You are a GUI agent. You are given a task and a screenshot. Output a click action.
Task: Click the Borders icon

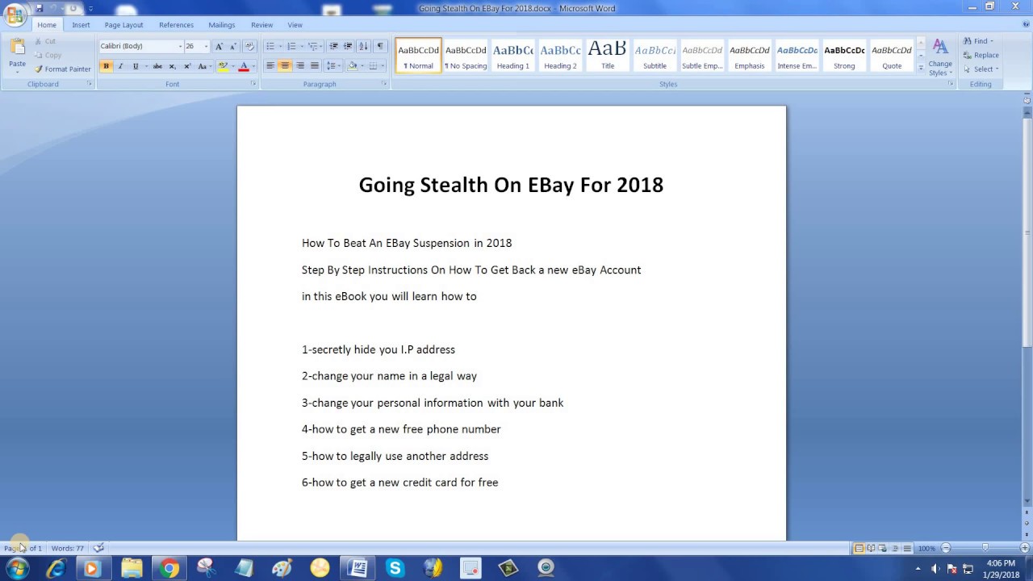[373, 66]
